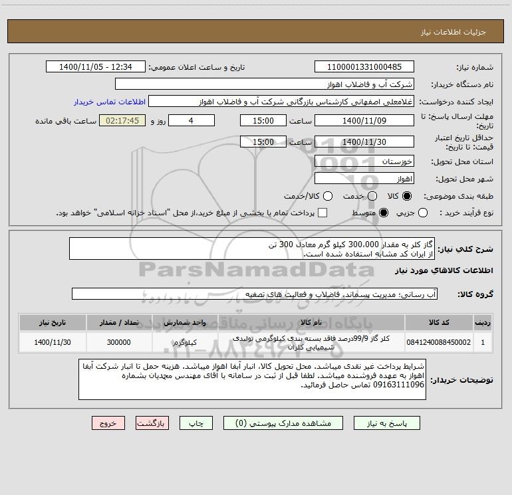Click the price validity date 1400/11/30 field
Image resolution: width=512 pixels, height=495 pixels.
364,142
